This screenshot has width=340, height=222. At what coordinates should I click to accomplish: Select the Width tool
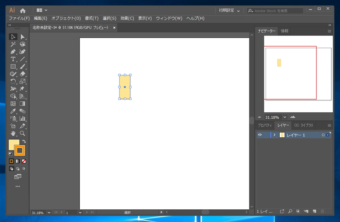click(x=13, y=89)
